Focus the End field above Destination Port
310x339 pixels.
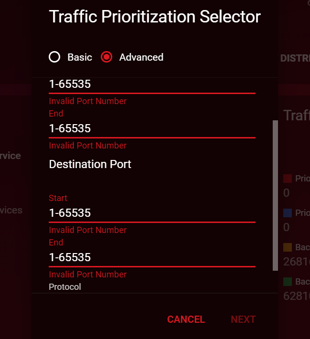tap(152, 129)
